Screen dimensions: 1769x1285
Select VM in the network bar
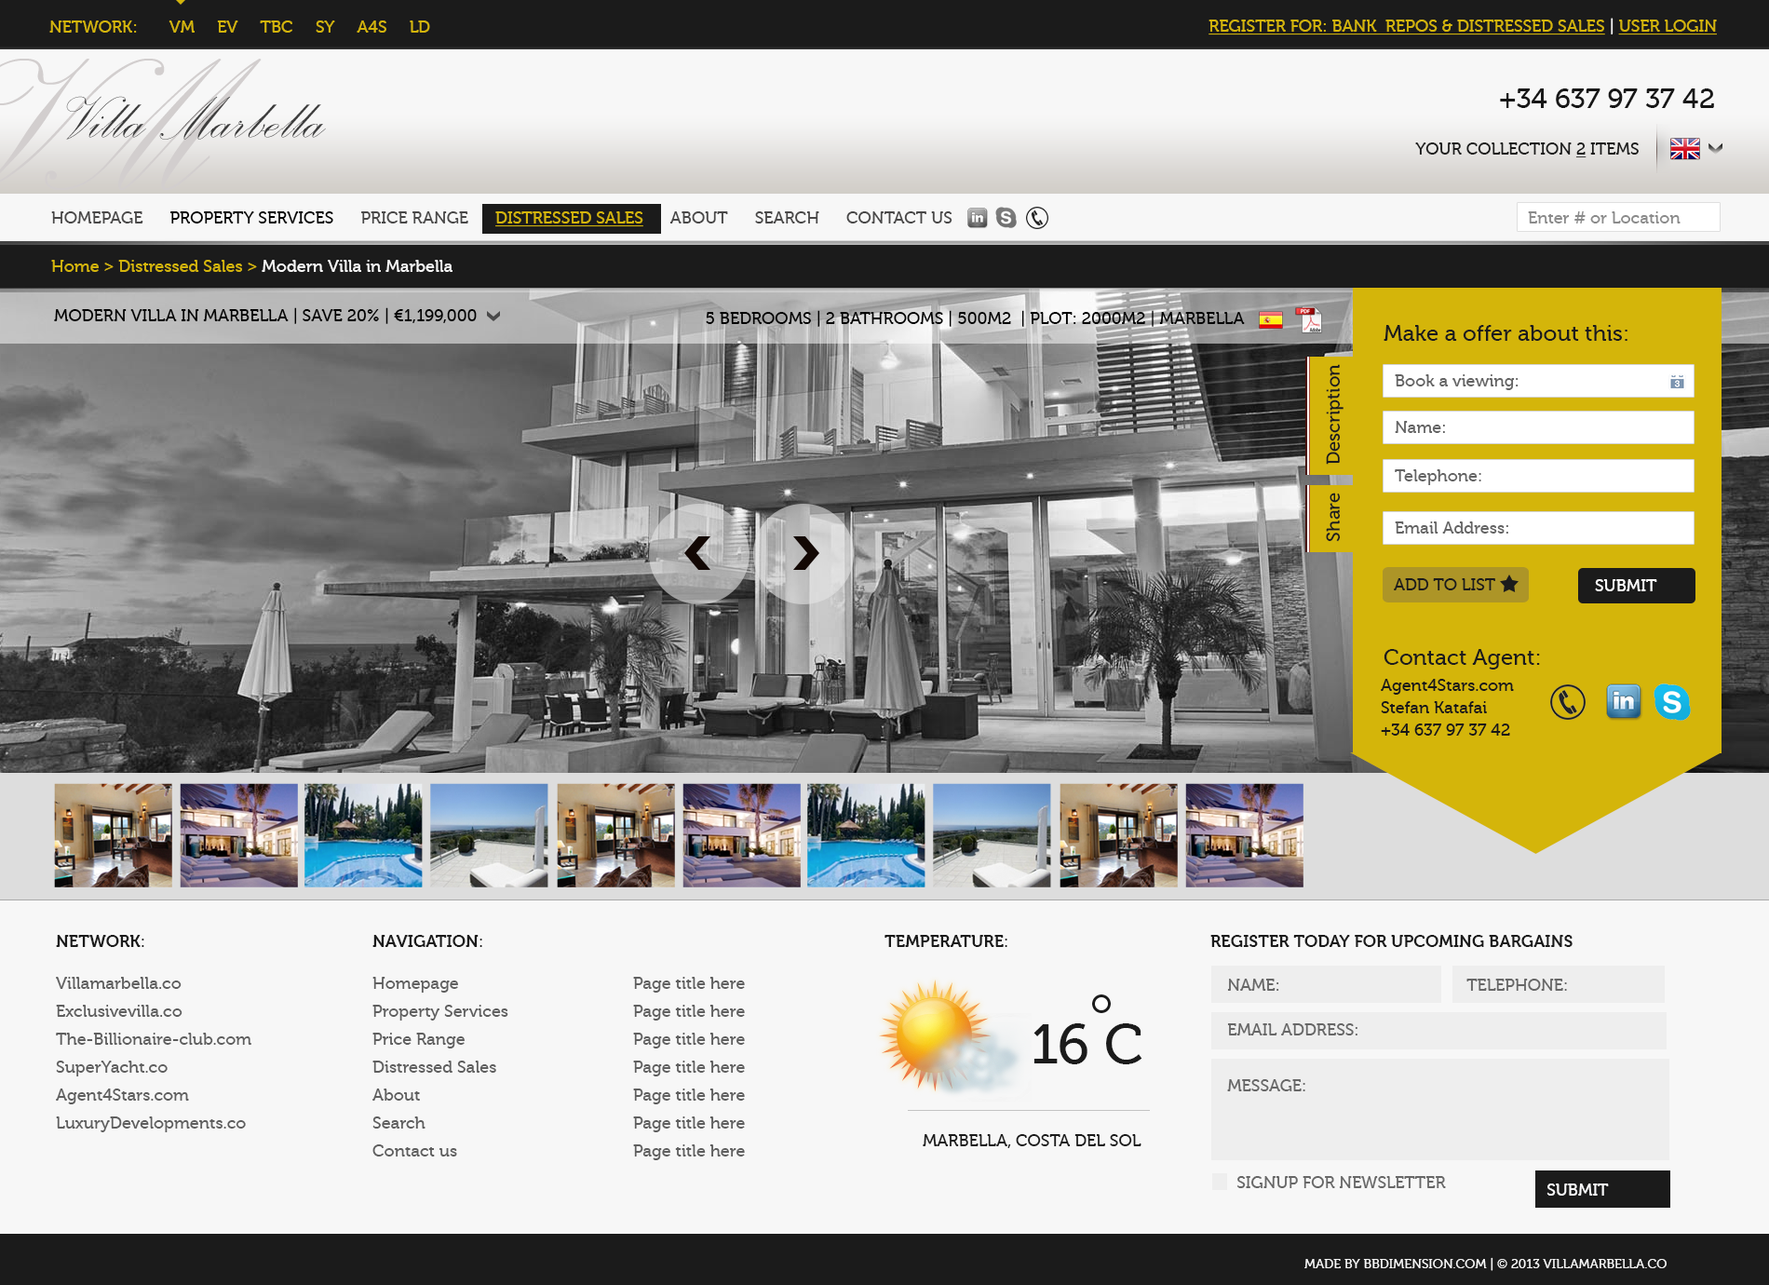182,27
